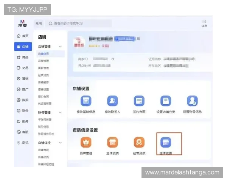This screenshot has width=227, height=182.
Task: Open 设置账号信息 icon
Action: point(192,101)
